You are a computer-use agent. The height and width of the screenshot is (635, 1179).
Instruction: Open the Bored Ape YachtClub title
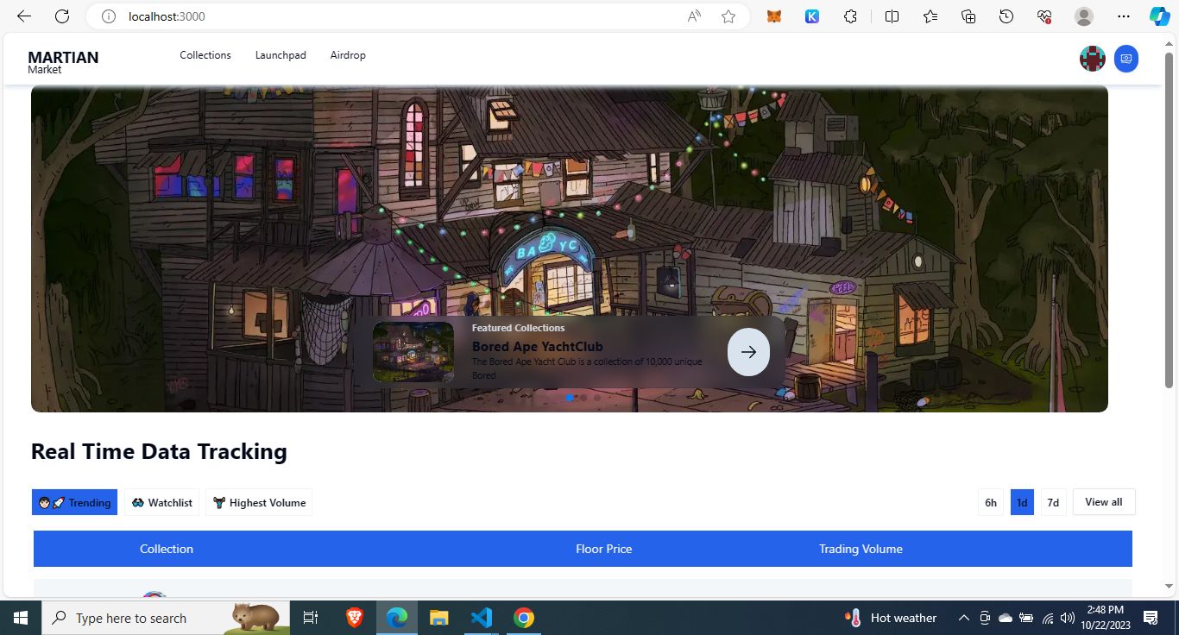538,347
